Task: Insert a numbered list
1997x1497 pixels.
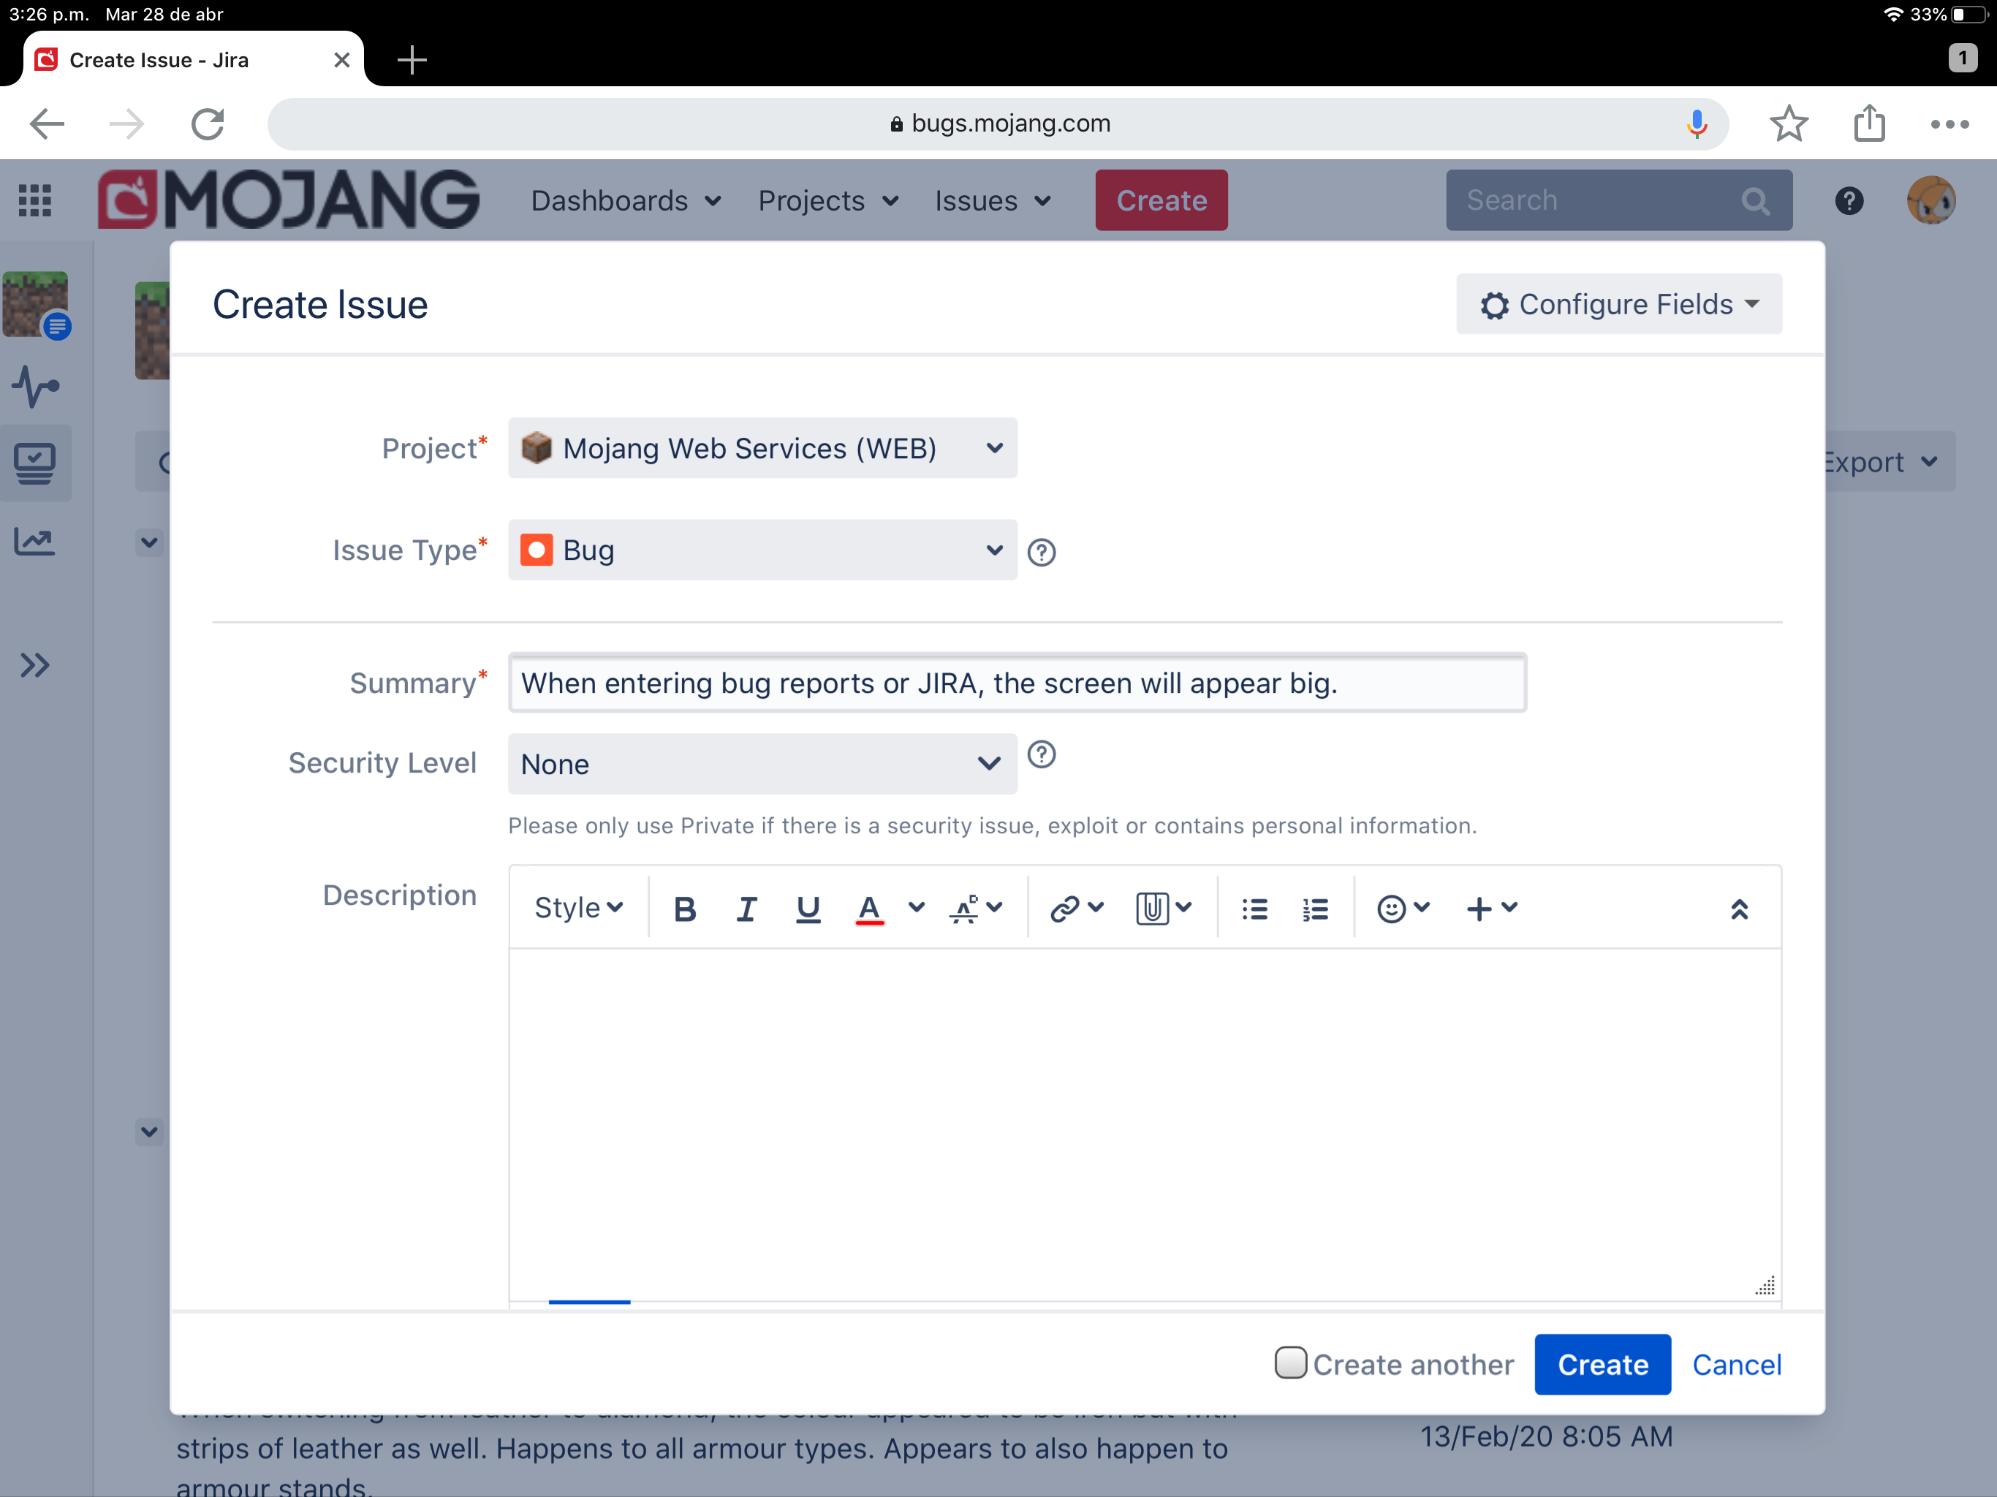Action: click(x=1314, y=909)
